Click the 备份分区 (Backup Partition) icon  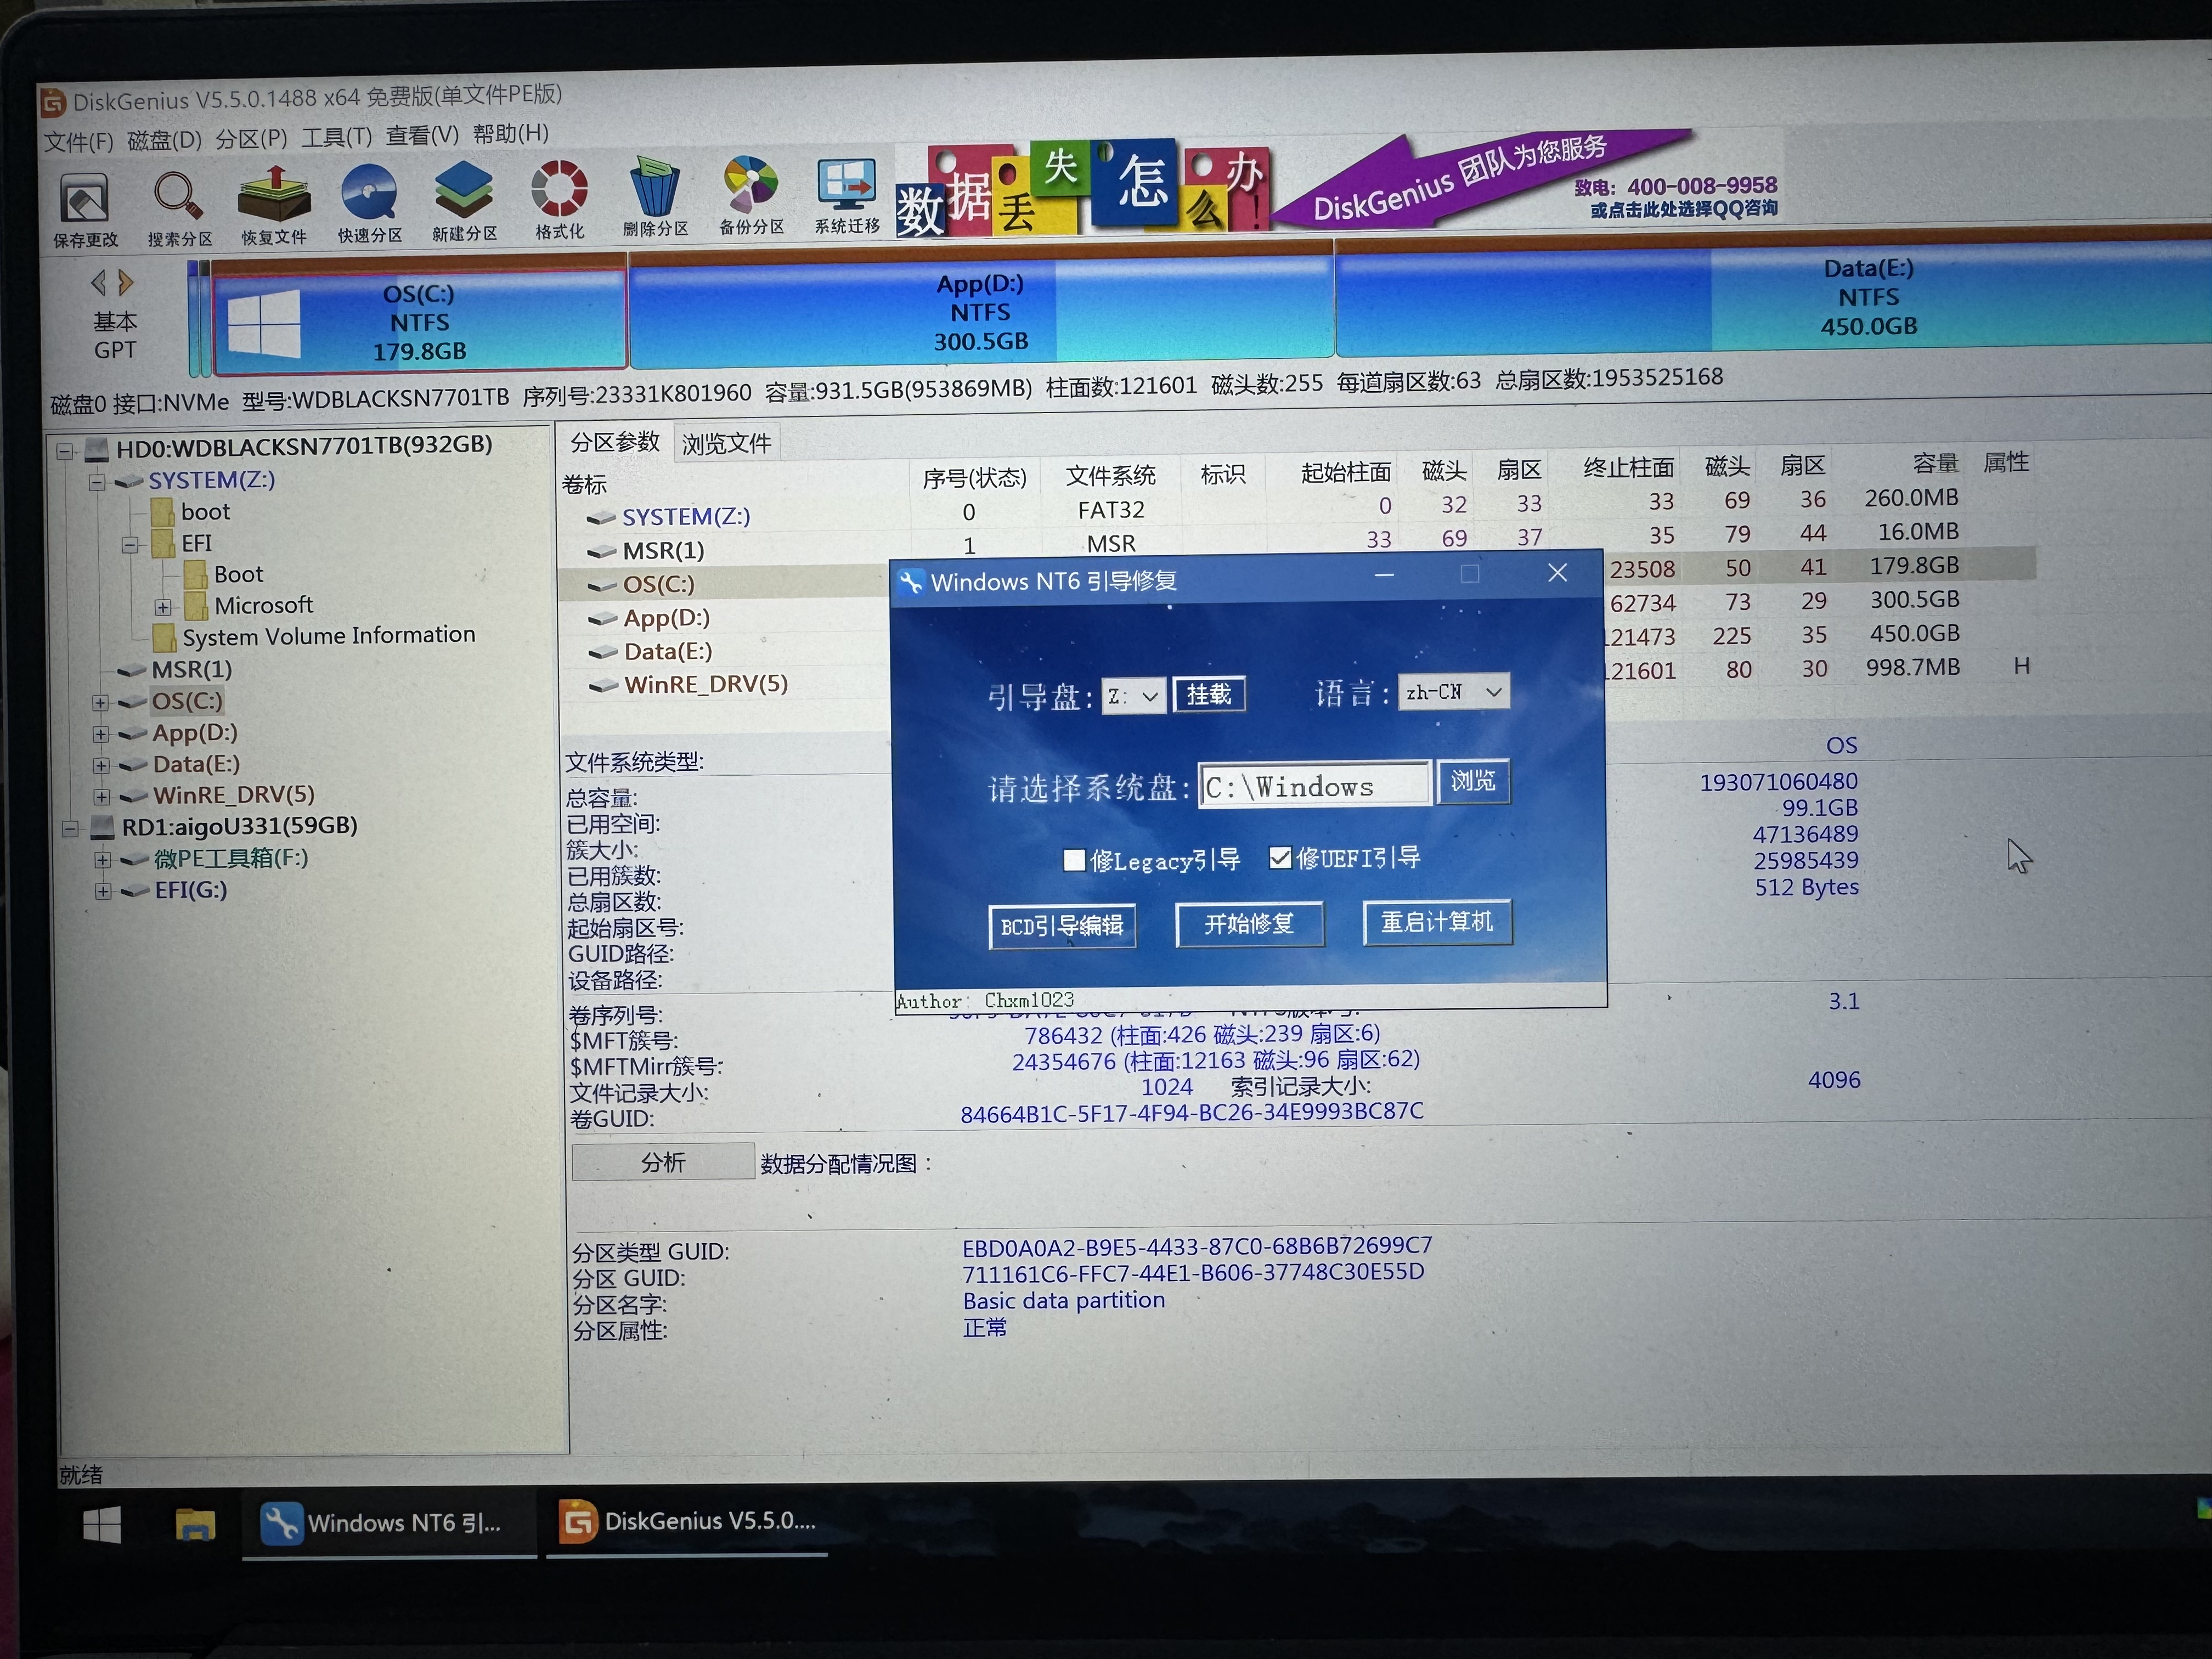point(751,186)
